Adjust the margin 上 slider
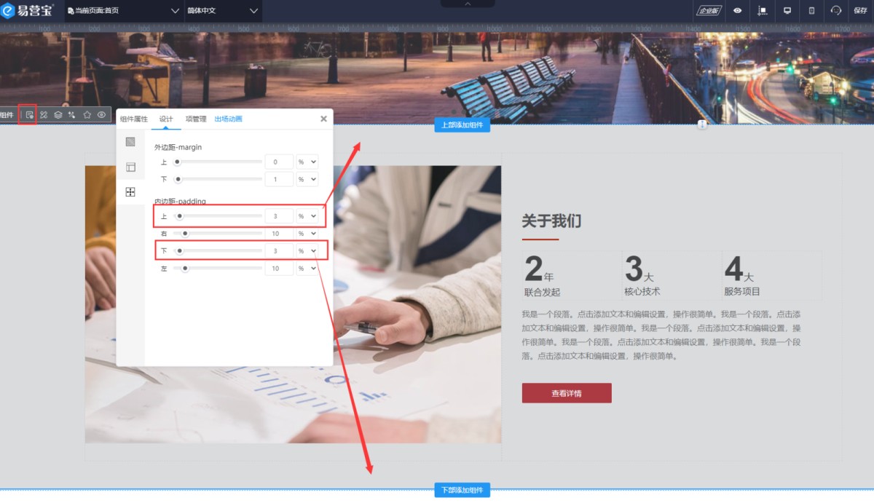This screenshot has height=503, width=874. tap(218, 162)
